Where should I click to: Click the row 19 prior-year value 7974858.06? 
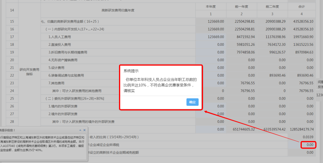pos(241,52)
